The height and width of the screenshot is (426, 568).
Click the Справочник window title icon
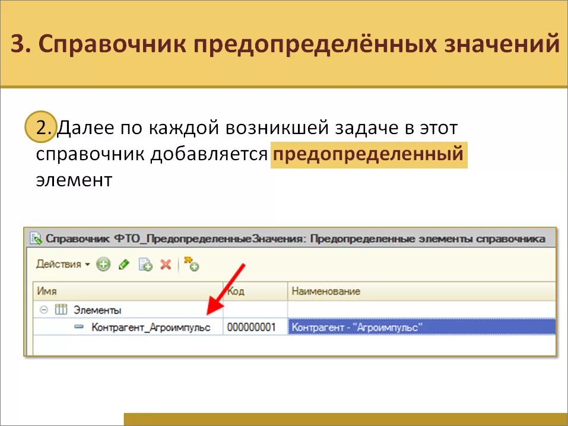(36, 239)
